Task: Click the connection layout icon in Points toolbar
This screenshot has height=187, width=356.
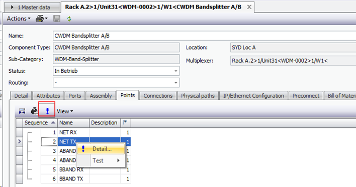Action: pos(22,111)
